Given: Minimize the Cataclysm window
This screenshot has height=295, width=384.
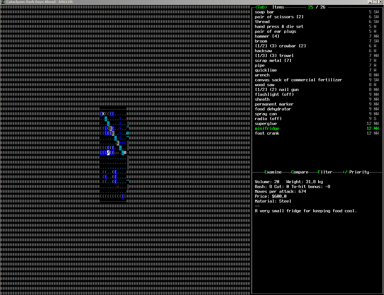Looking at the screenshot, I should 370,2.
